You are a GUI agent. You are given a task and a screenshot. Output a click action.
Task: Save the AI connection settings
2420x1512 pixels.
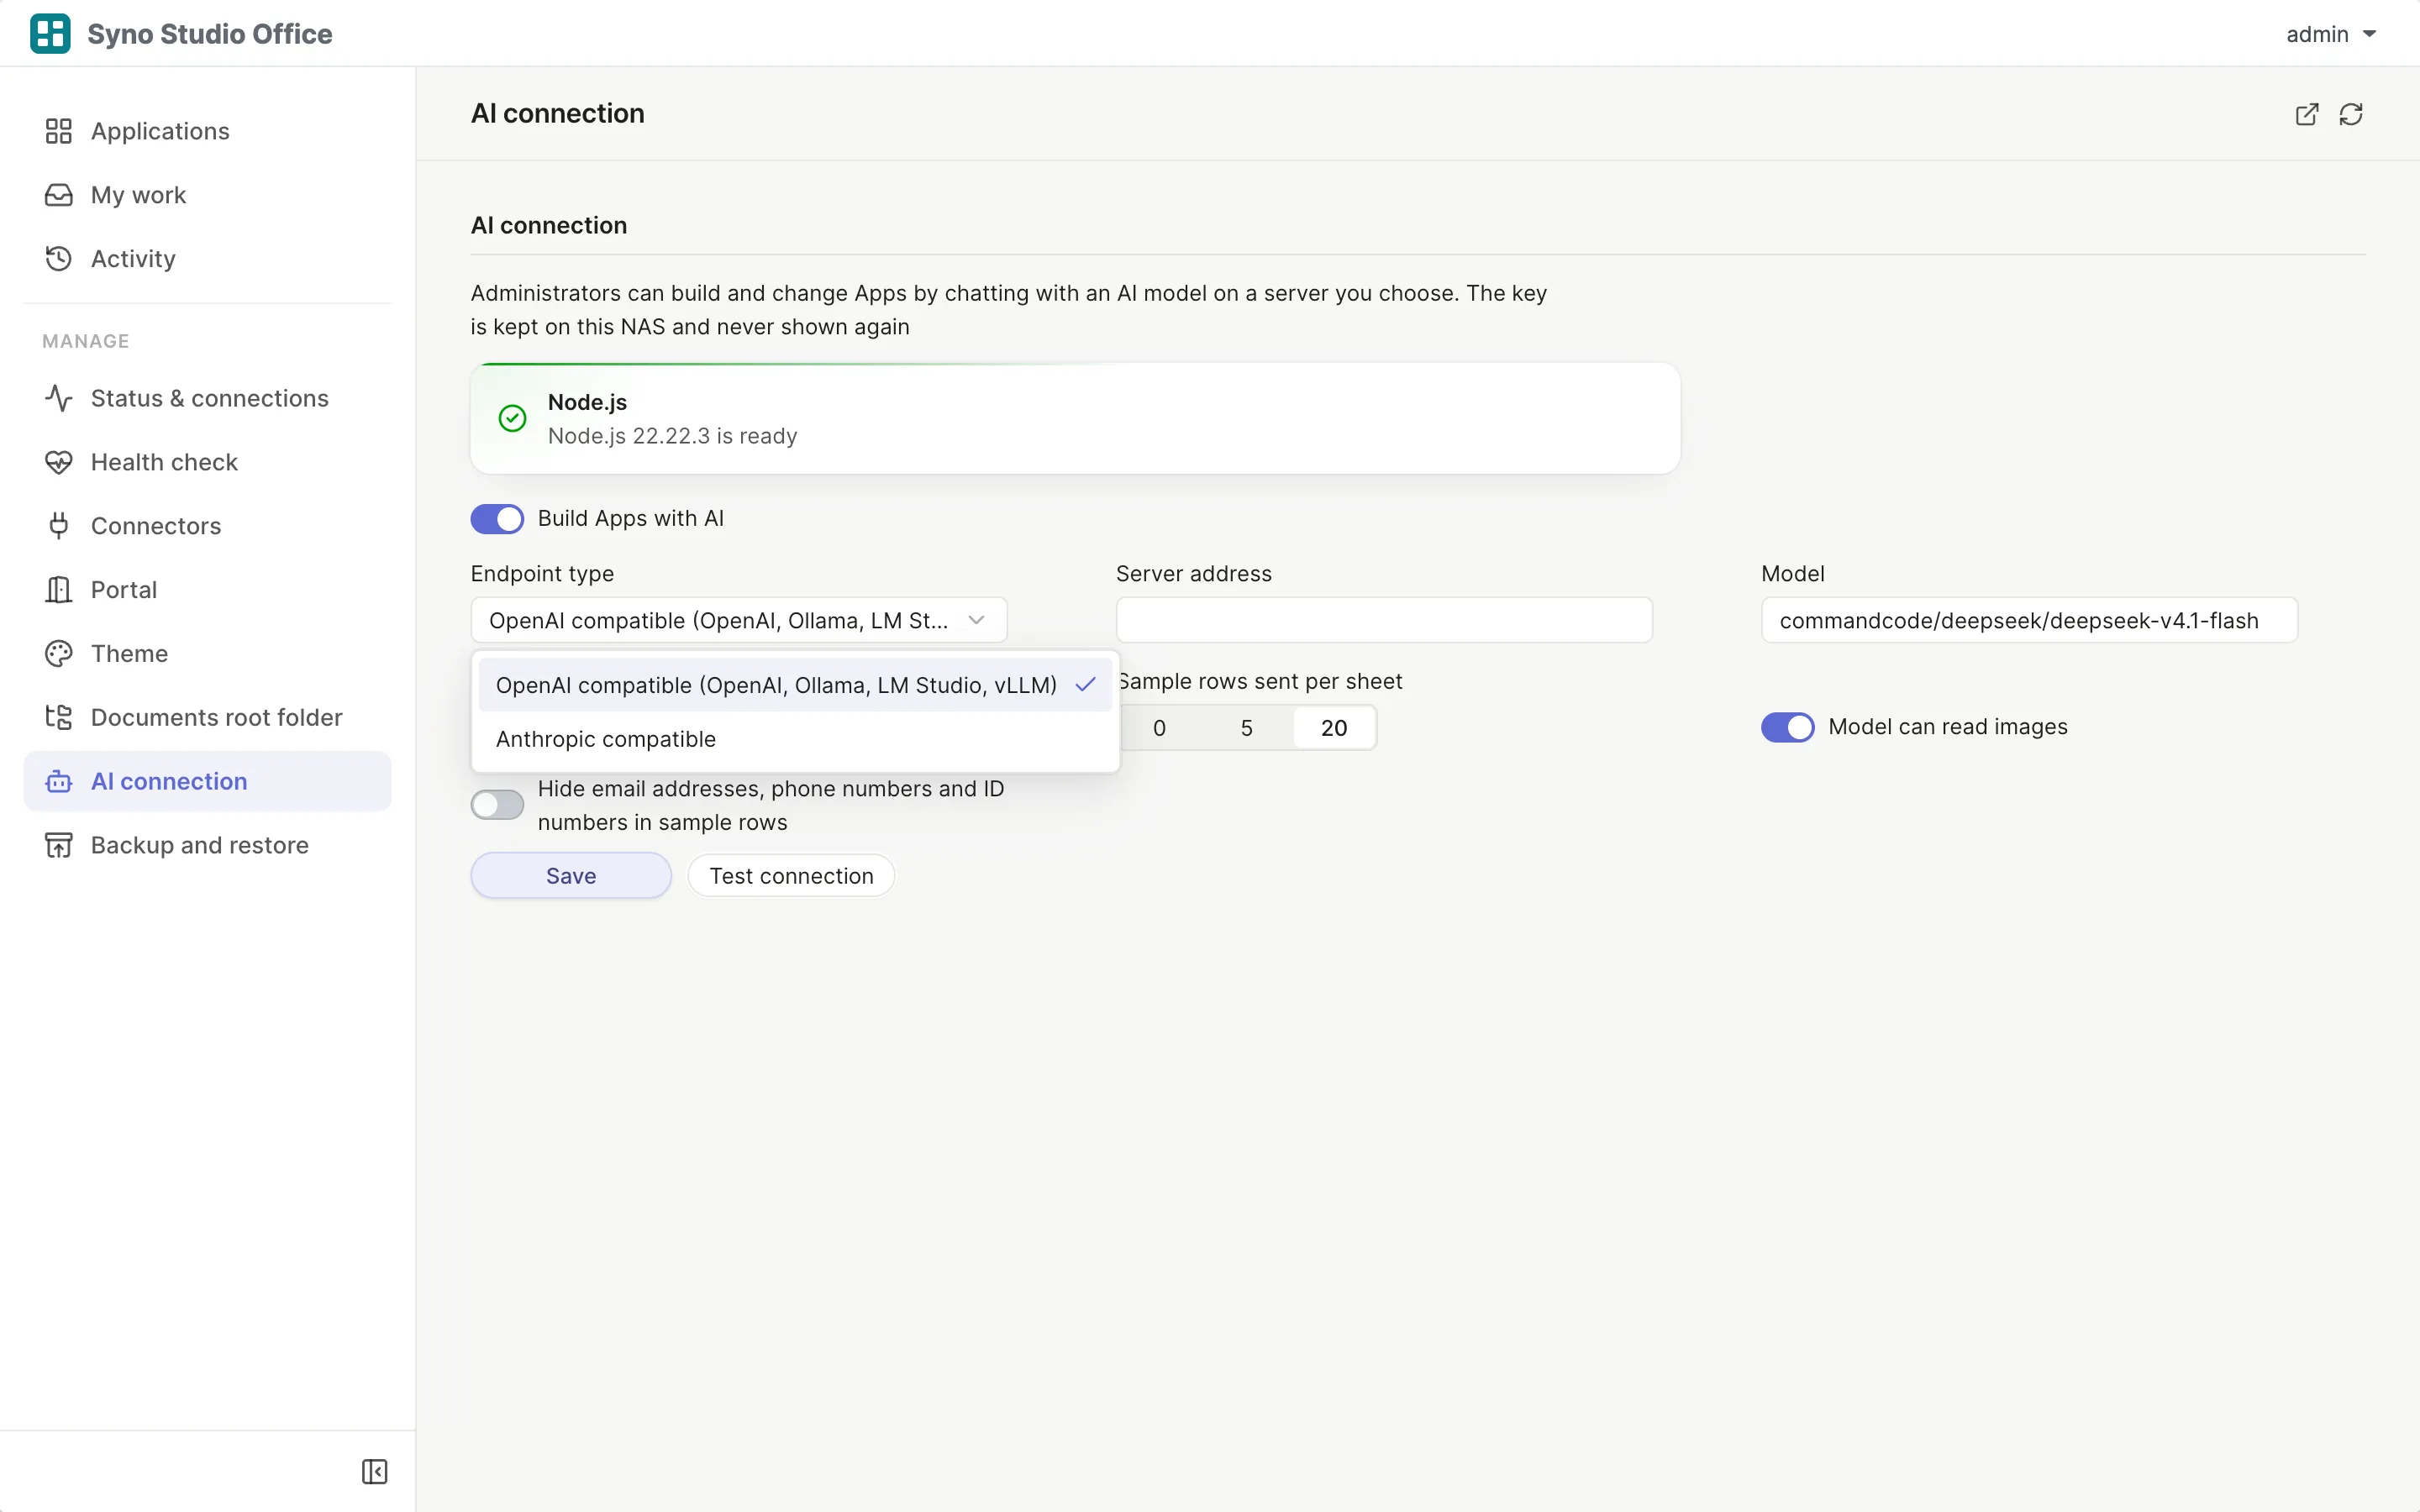pyautogui.click(x=571, y=876)
